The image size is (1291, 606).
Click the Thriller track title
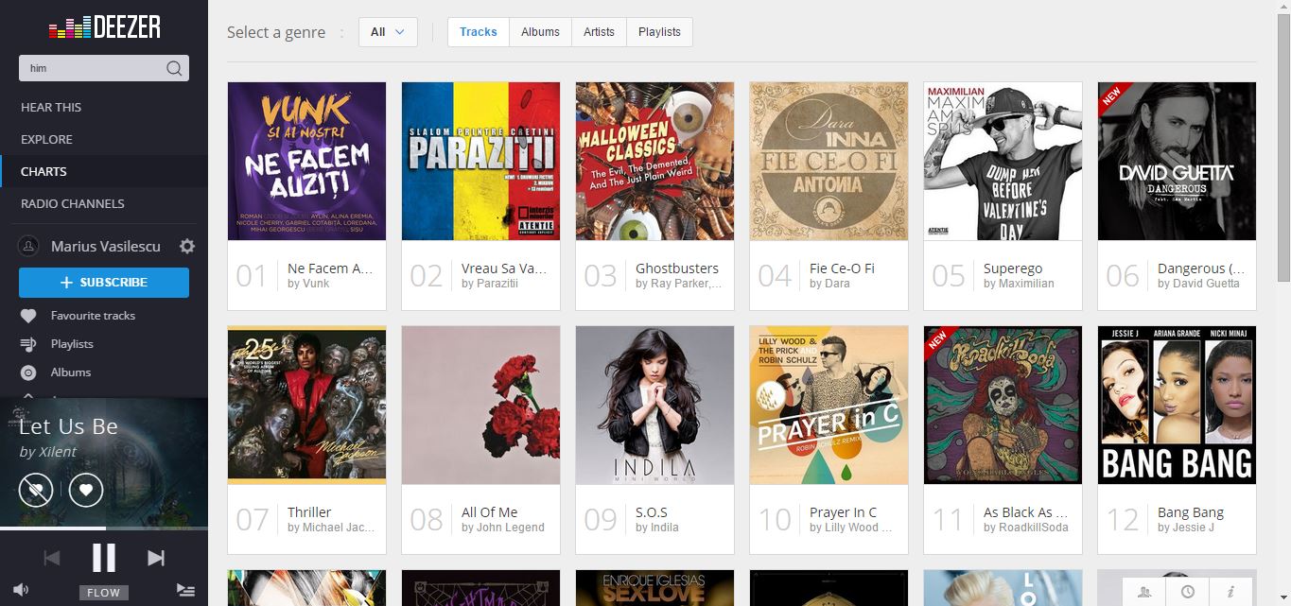(x=309, y=512)
